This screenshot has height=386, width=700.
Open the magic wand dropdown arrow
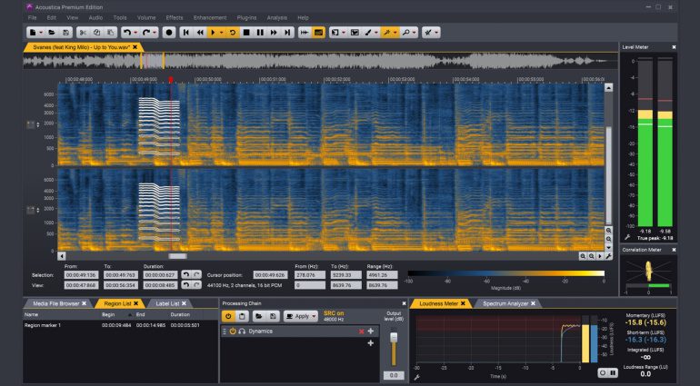395,33
